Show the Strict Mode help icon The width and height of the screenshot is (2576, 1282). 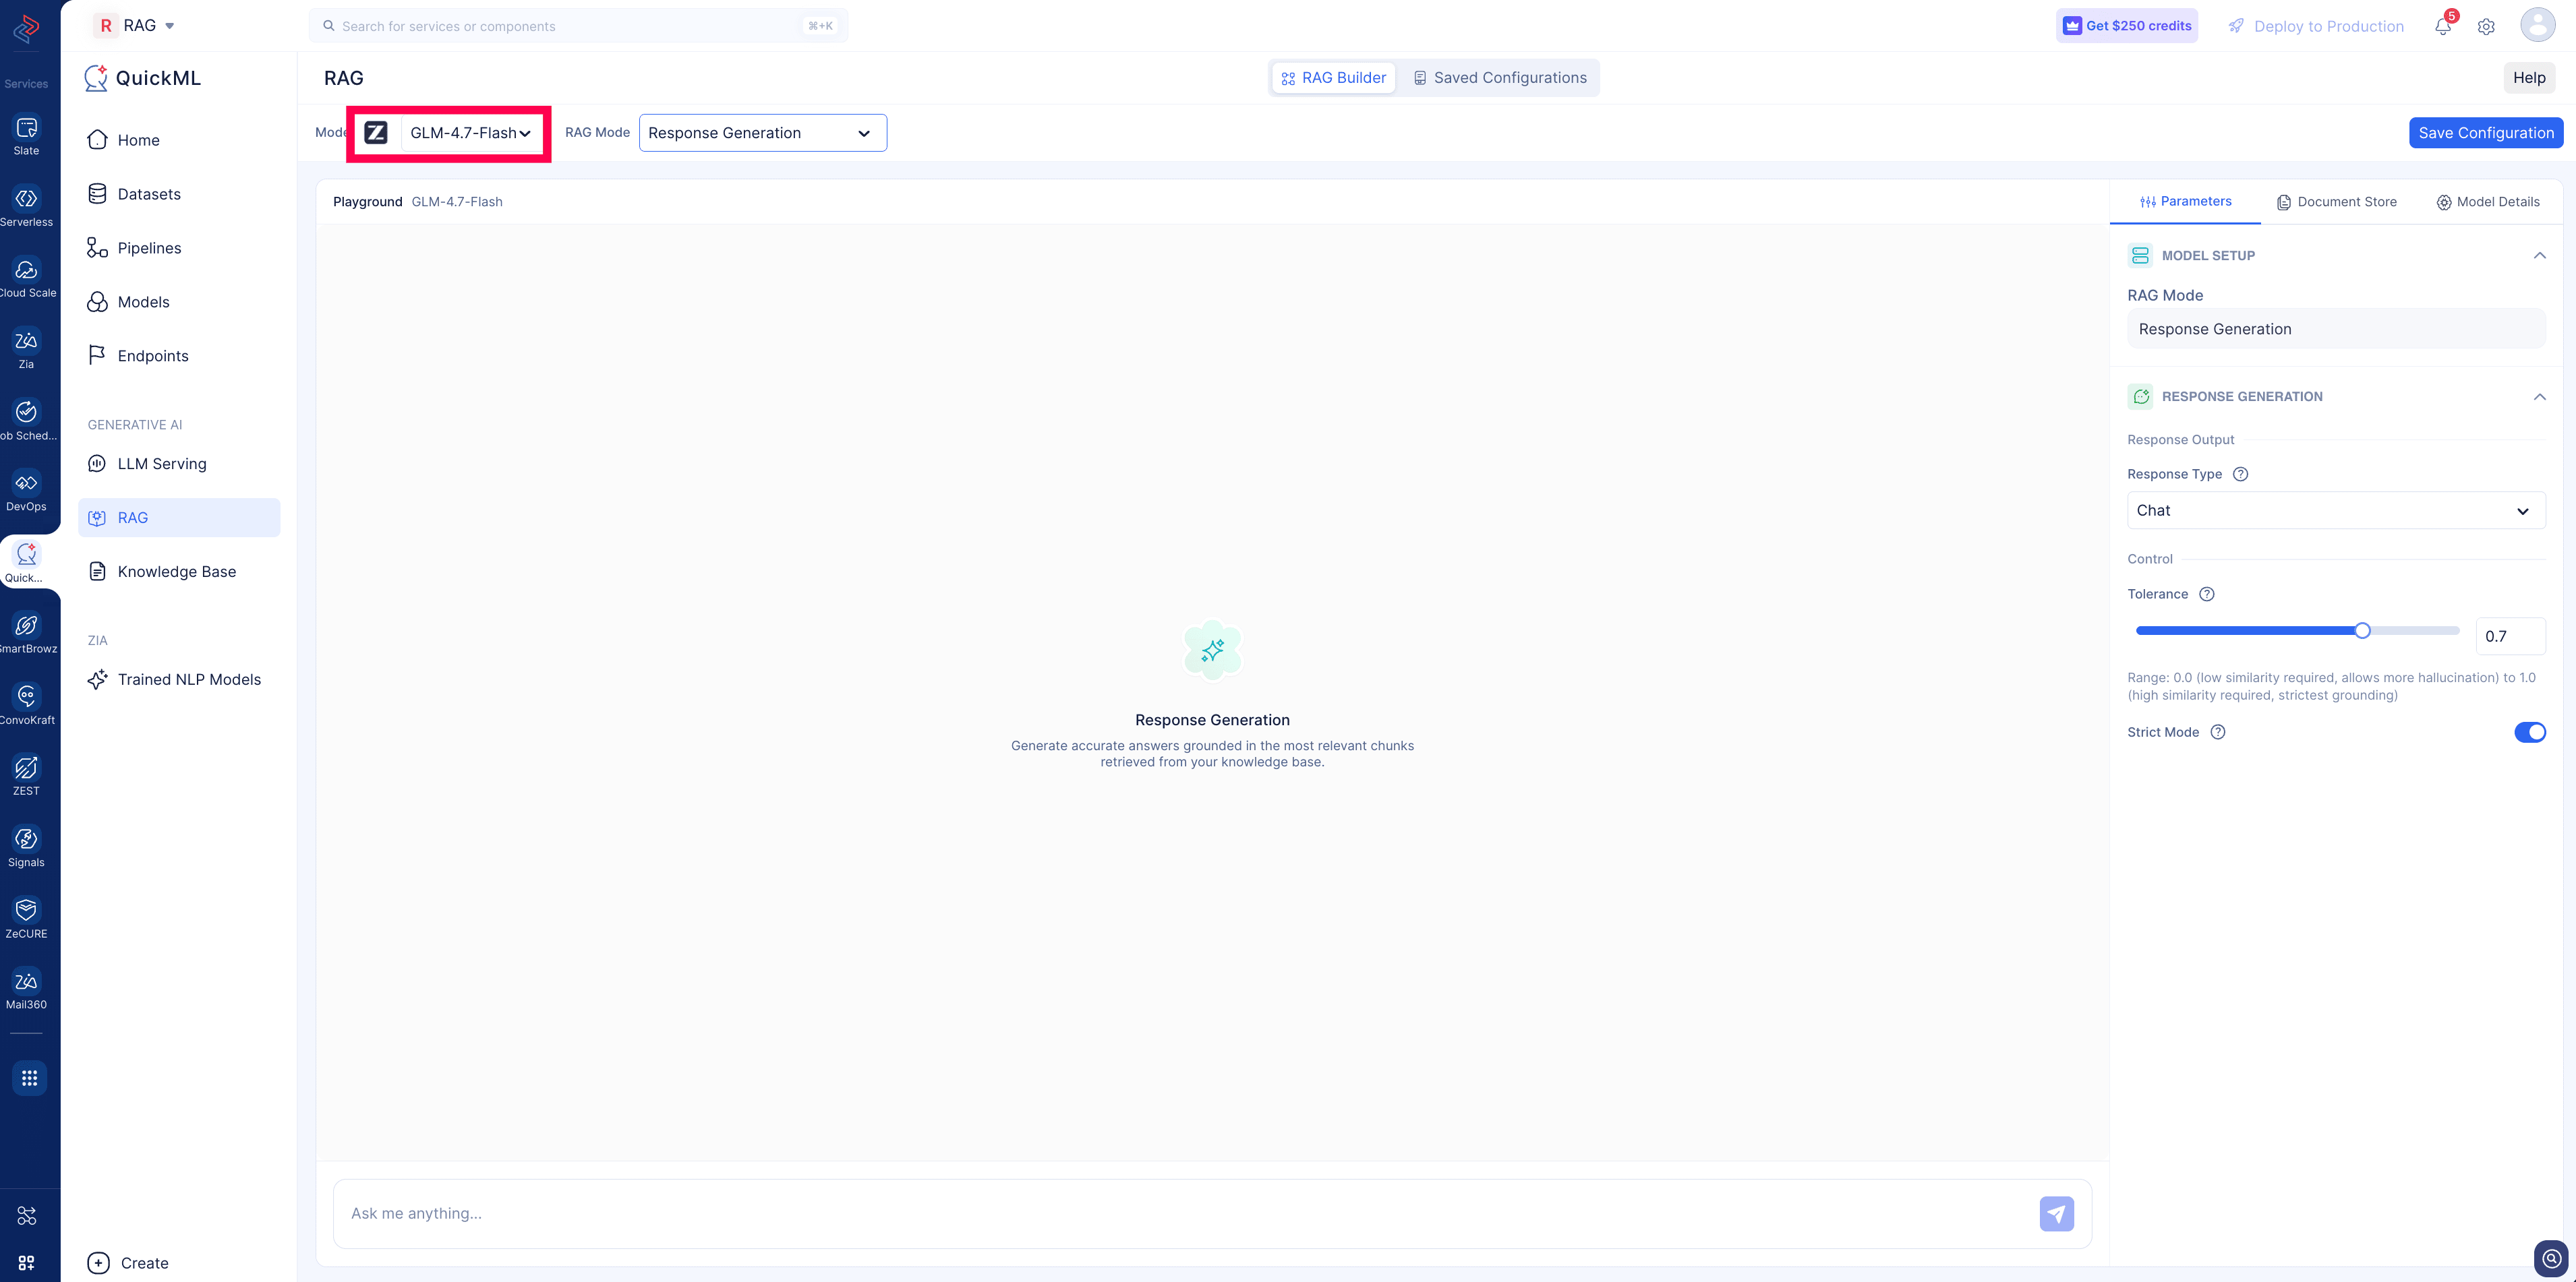2218,733
